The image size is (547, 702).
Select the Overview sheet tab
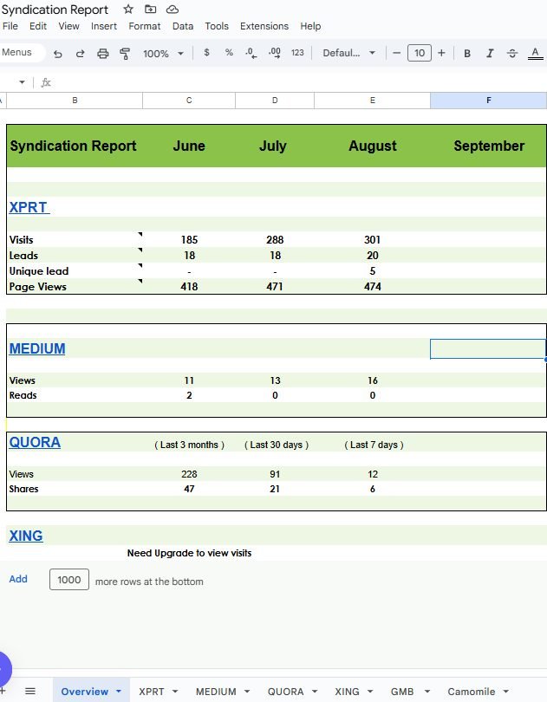(85, 692)
